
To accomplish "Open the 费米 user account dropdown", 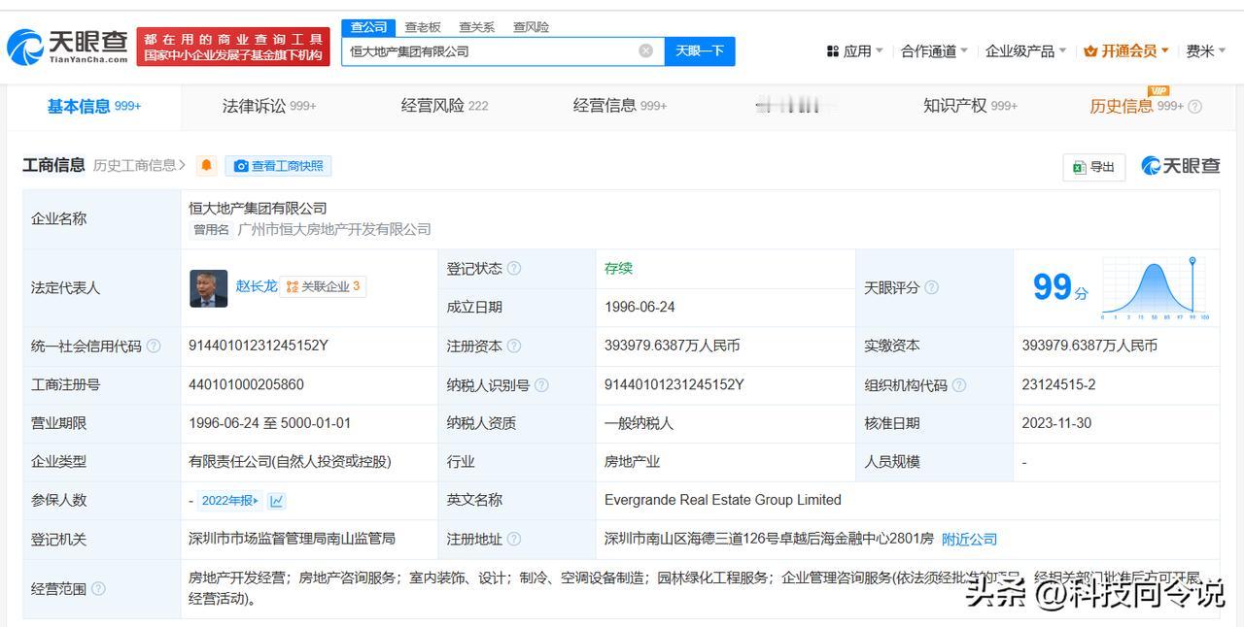I will click(1206, 51).
